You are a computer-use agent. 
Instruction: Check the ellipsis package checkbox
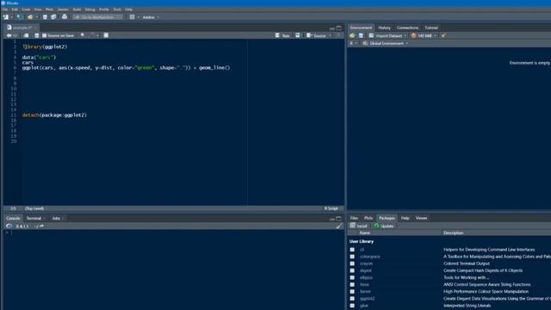(352, 277)
